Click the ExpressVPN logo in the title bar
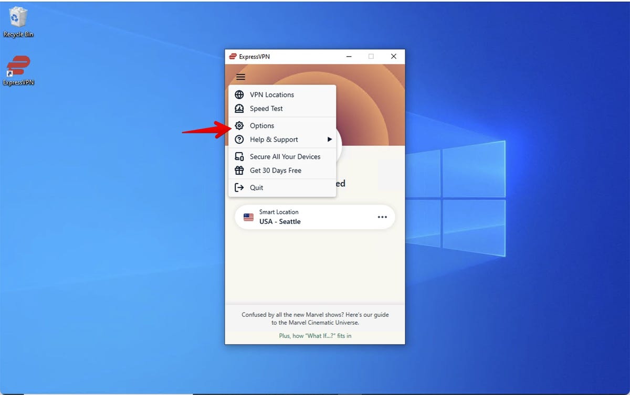The width and height of the screenshot is (630, 395). point(233,57)
